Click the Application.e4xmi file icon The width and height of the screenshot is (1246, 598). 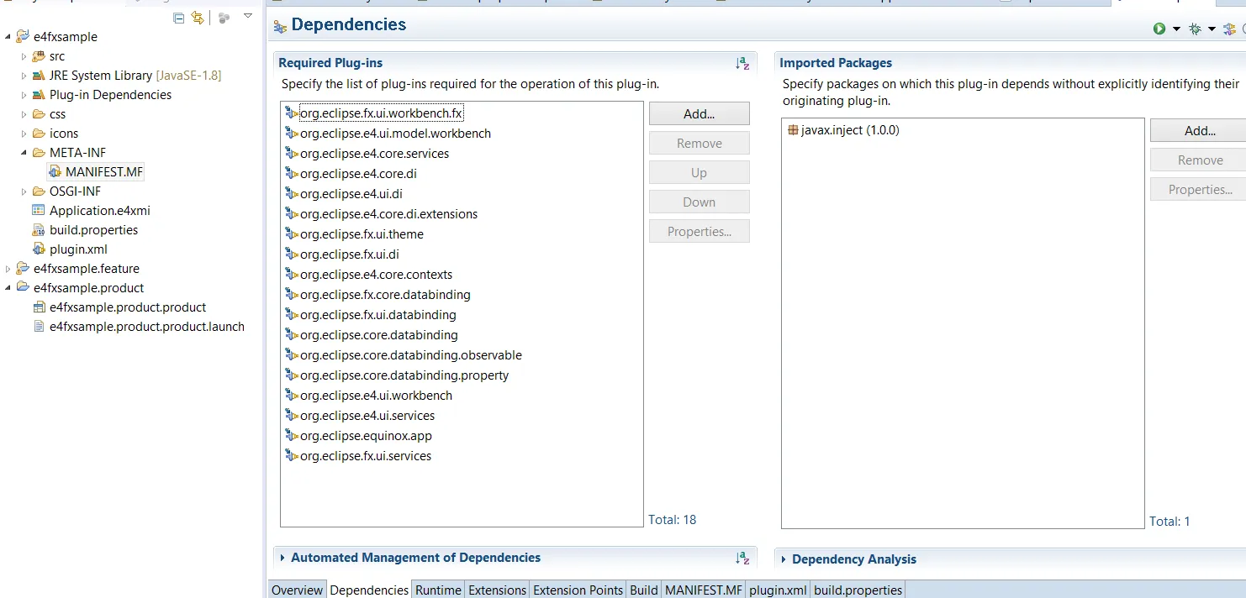[39, 211]
